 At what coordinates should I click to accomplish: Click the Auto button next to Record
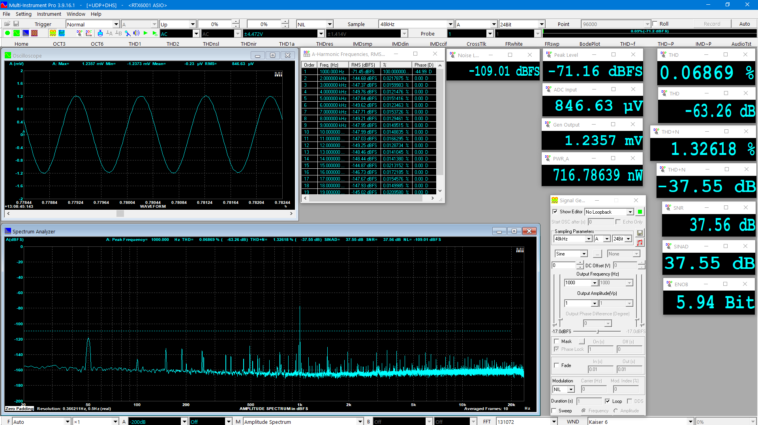[x=744, y=24]
